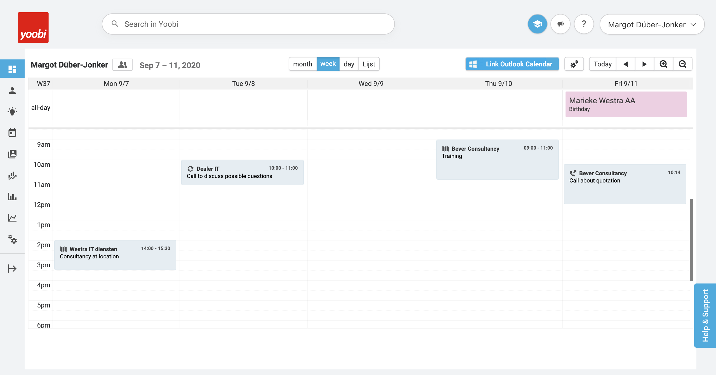Click the Help & Support tab
Viewport: 716px width, 375px height.
(705, 315)
